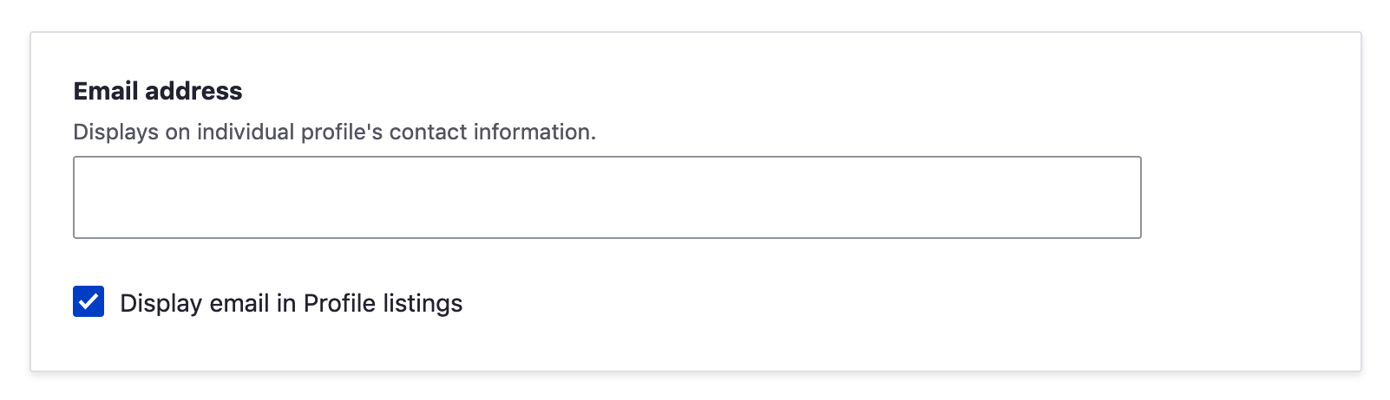Click the white checkmark icon in checkbox
This screenshot has height=400, width=1390.
tap(89, 302)
